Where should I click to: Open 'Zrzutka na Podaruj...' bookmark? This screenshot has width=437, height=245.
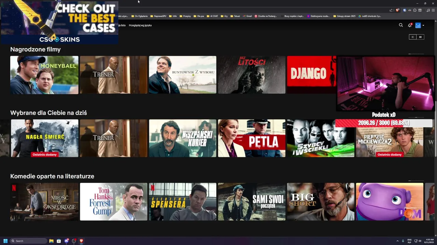pyautogui.click(x=266, y=16)
